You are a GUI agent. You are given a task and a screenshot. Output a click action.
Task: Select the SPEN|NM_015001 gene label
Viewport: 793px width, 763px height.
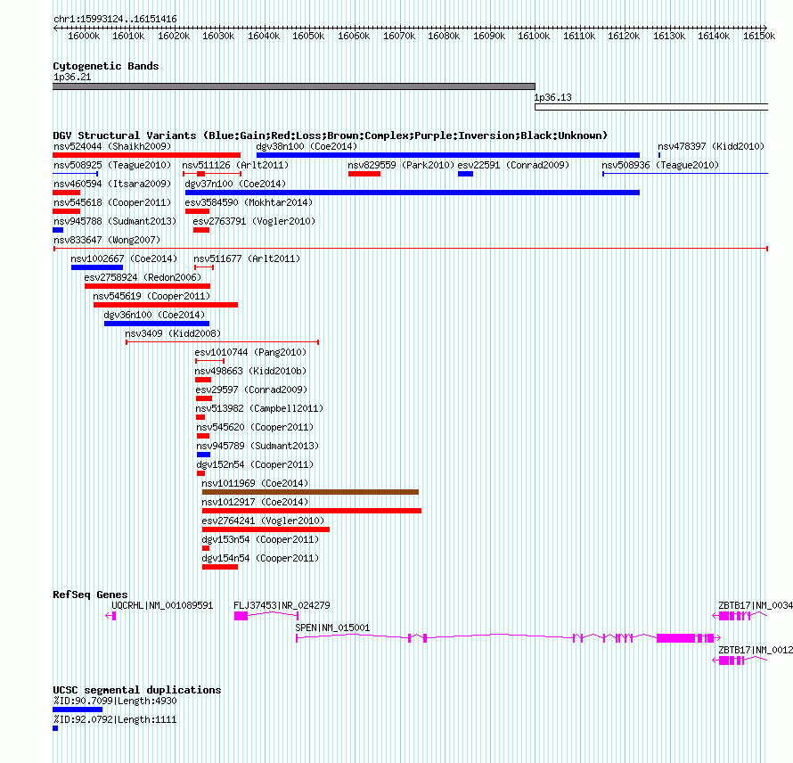[x=332, y=628]
